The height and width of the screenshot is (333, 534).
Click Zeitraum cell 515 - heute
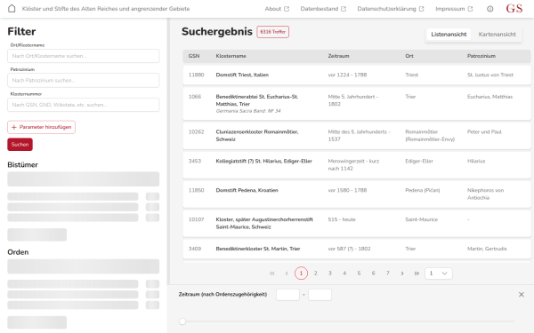coord(342,219)
